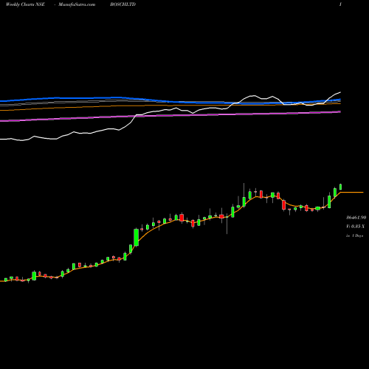
Task: Click the '36461.90' price value
Action: pos(356,218)
